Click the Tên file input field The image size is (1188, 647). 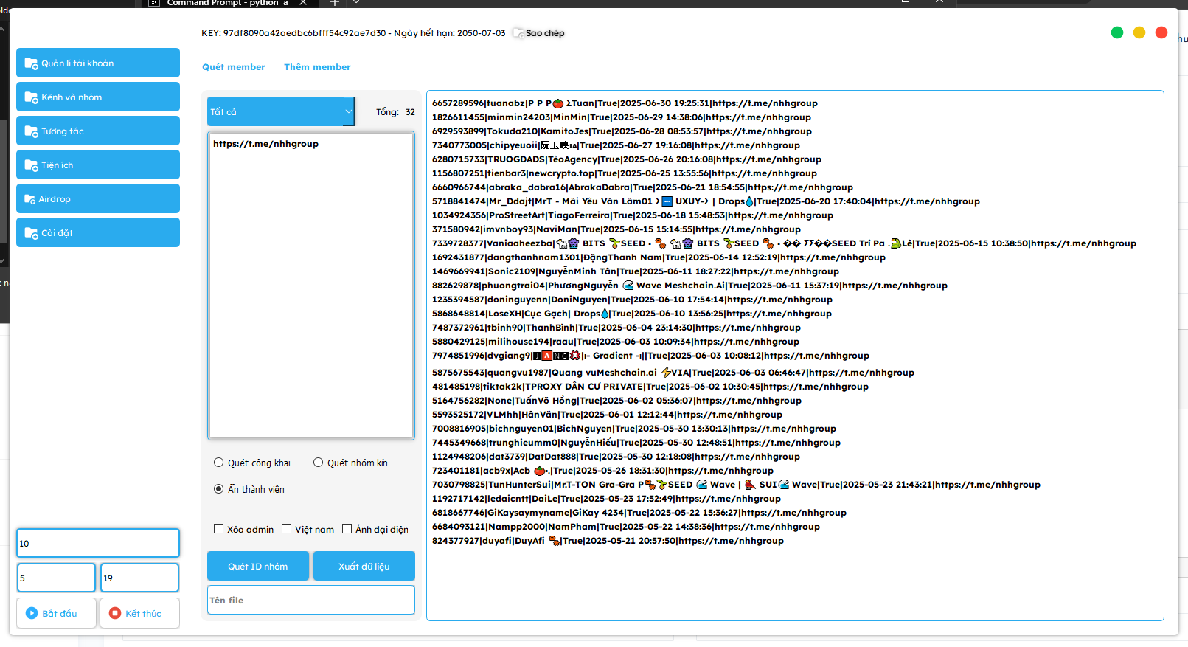310,600
